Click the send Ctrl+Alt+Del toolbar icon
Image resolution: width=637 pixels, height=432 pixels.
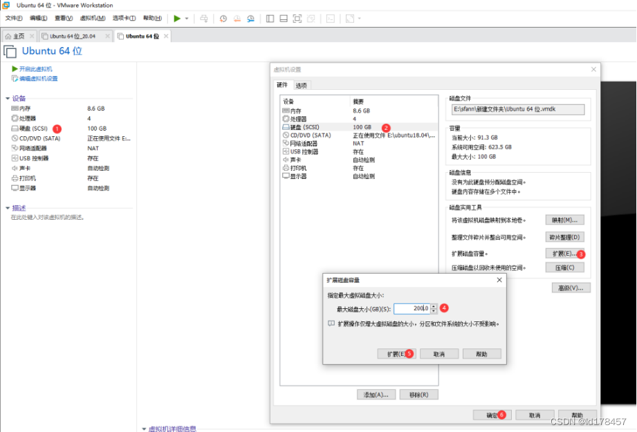204,18
